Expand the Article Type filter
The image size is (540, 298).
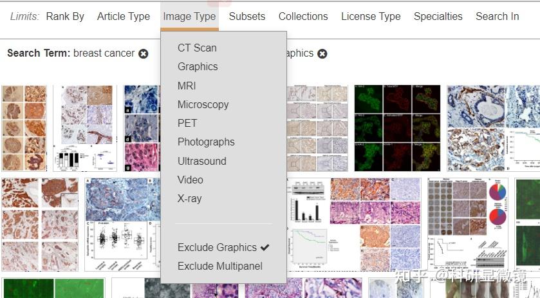[x=124, y=17]
